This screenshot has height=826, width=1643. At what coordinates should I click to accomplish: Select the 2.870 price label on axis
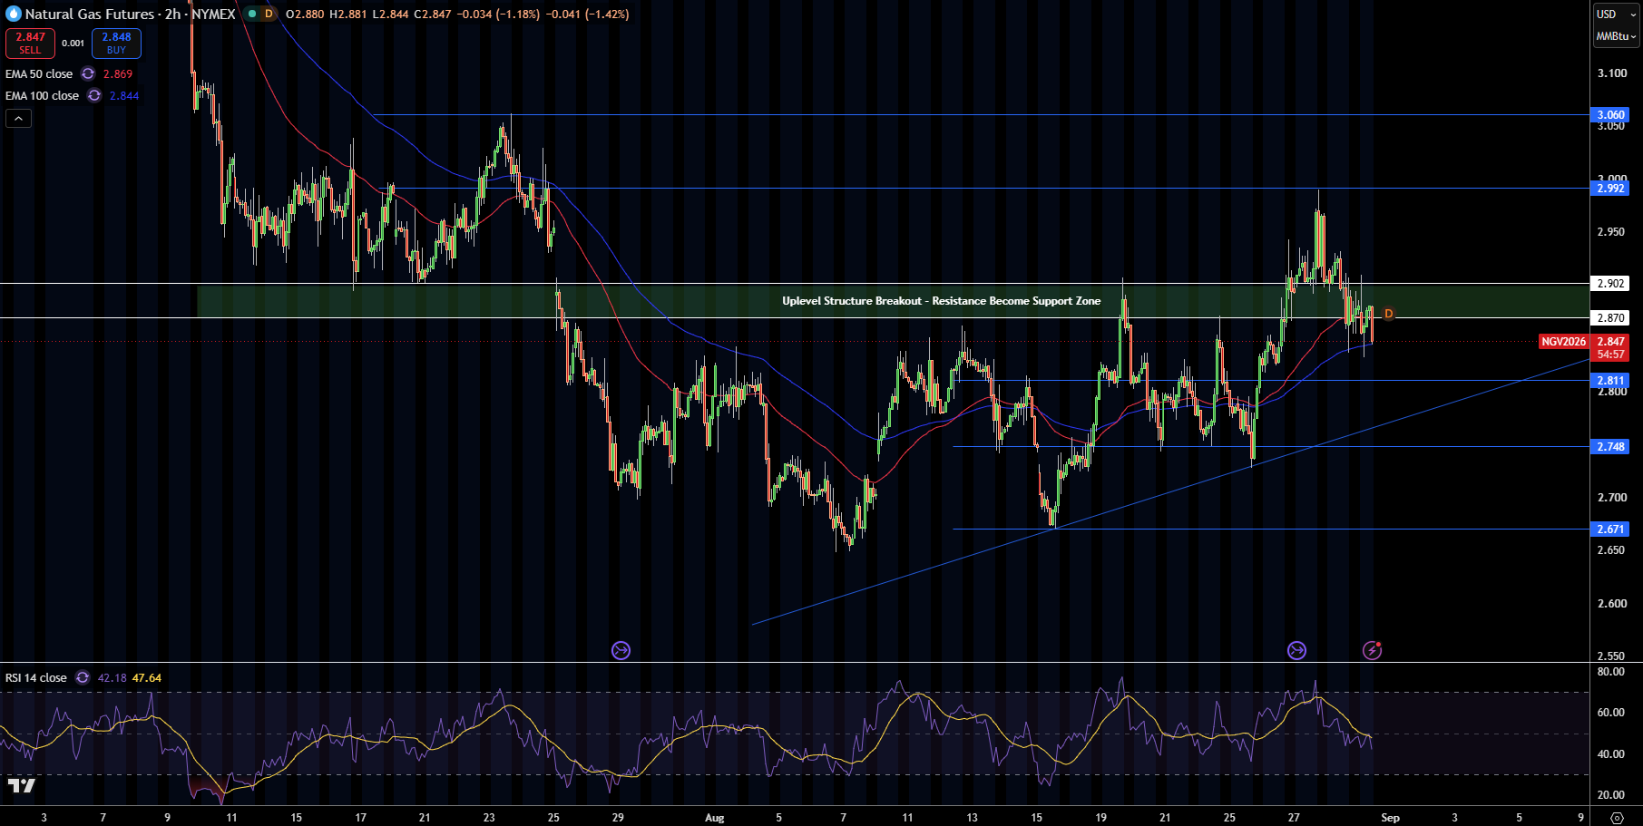[1611, 318]
